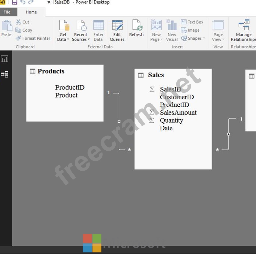Click the Get Data icon

tap(64, 25)
